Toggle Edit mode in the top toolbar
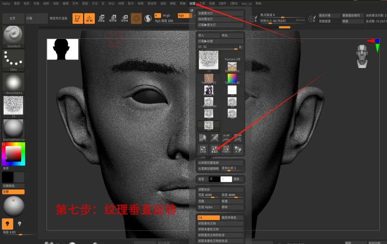 [78, 18]
